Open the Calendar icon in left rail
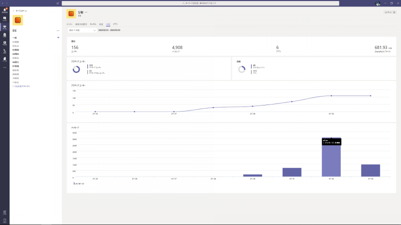This screenshot has width=401, height=225. click(x=5, y=43)
